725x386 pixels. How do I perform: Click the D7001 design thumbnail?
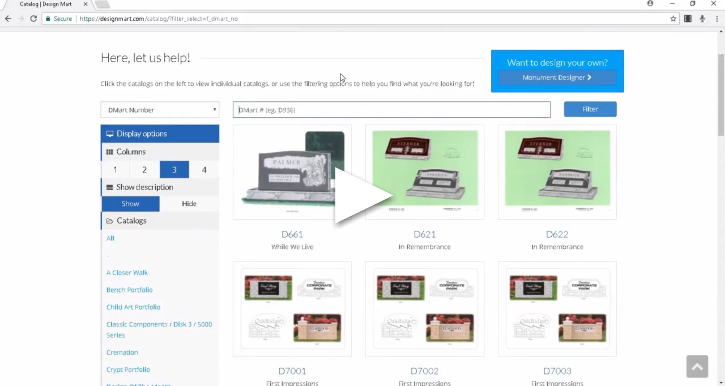(292, 309)
